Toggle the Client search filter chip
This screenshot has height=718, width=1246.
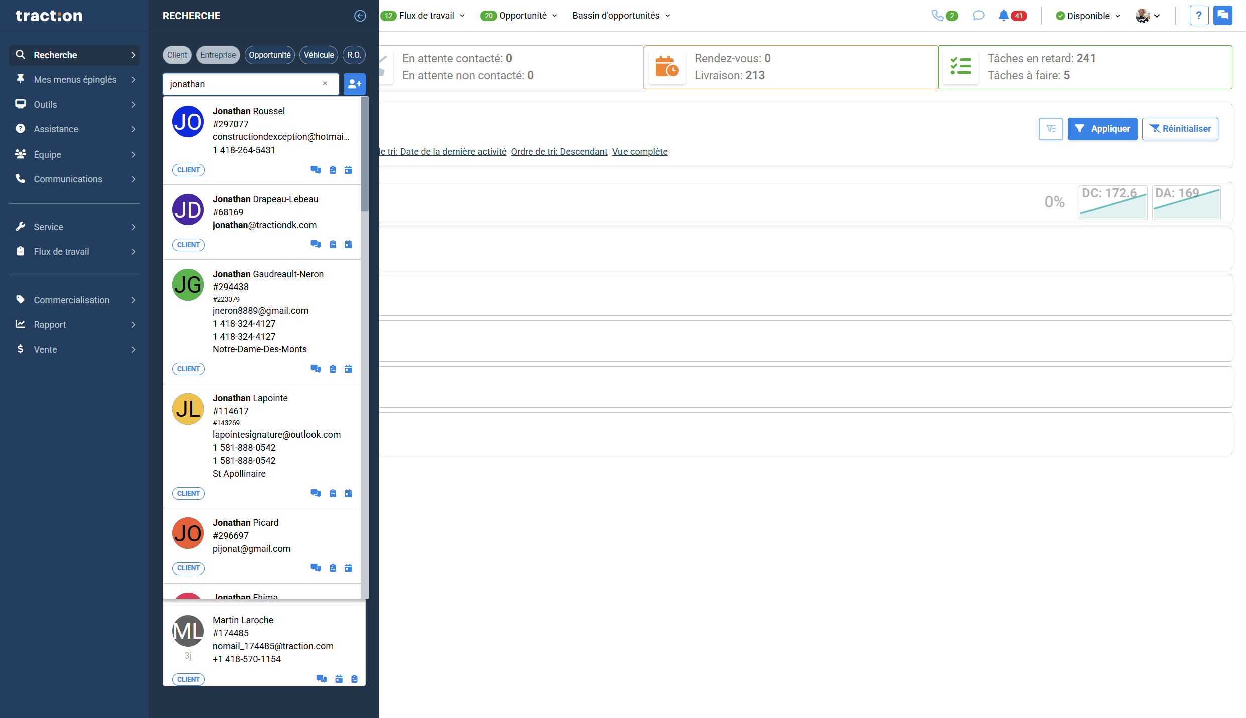click(x=177, y=55)
